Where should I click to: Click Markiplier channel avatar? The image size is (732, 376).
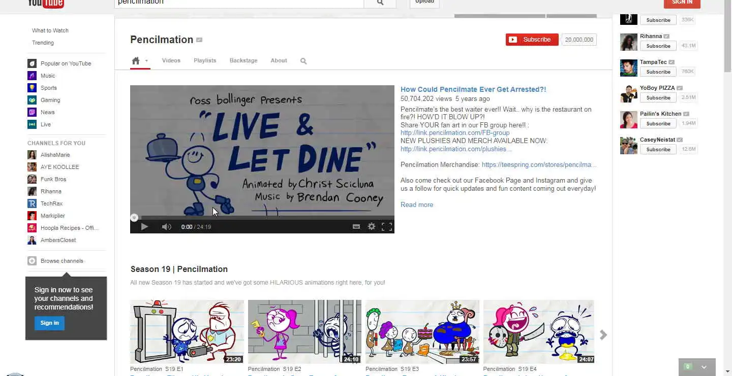32,216
